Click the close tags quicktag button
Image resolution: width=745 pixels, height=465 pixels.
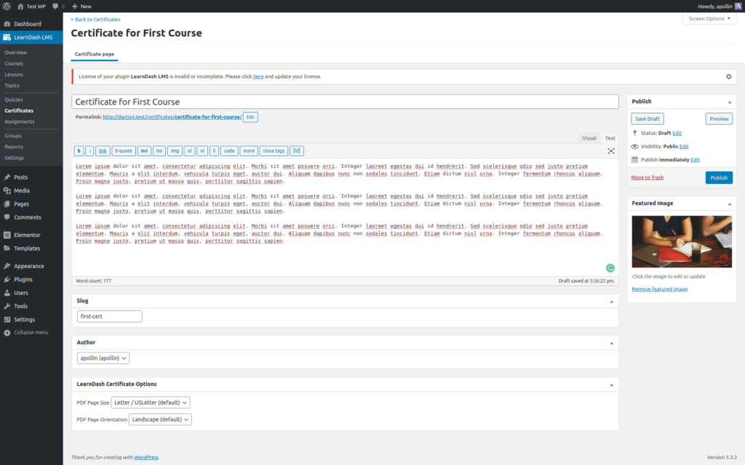[x=274, y=151]
